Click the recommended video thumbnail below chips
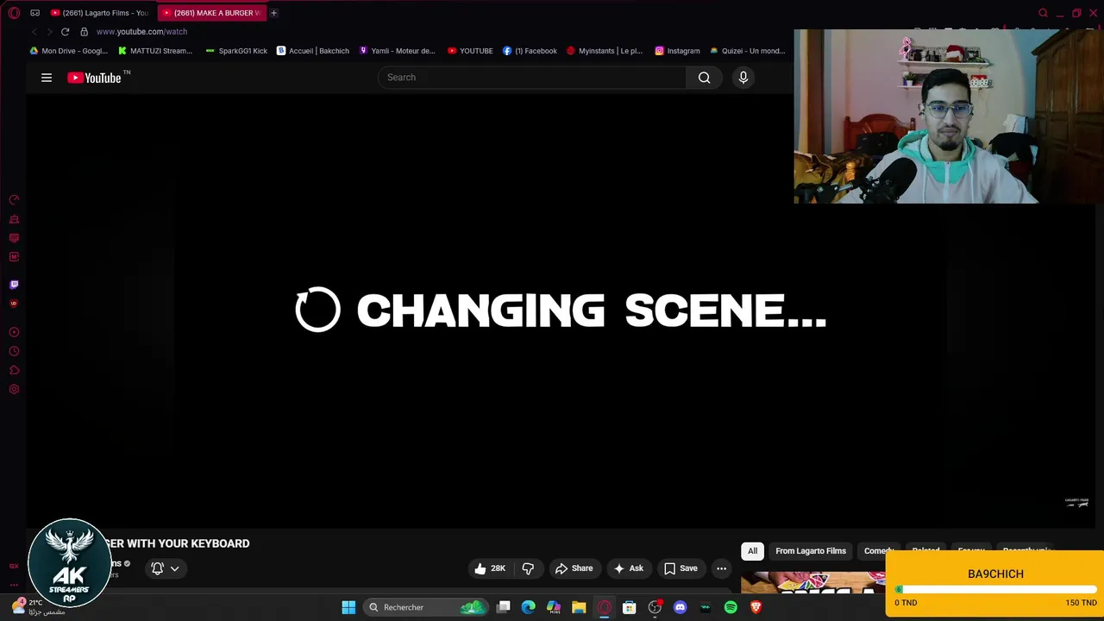The height and width of the screenshot is (621, 1104). (813, 583)
